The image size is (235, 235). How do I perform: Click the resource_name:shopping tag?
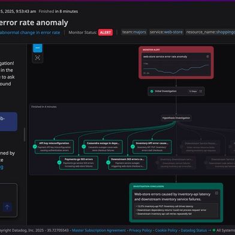pyautogui.click(x=210, y=32)
